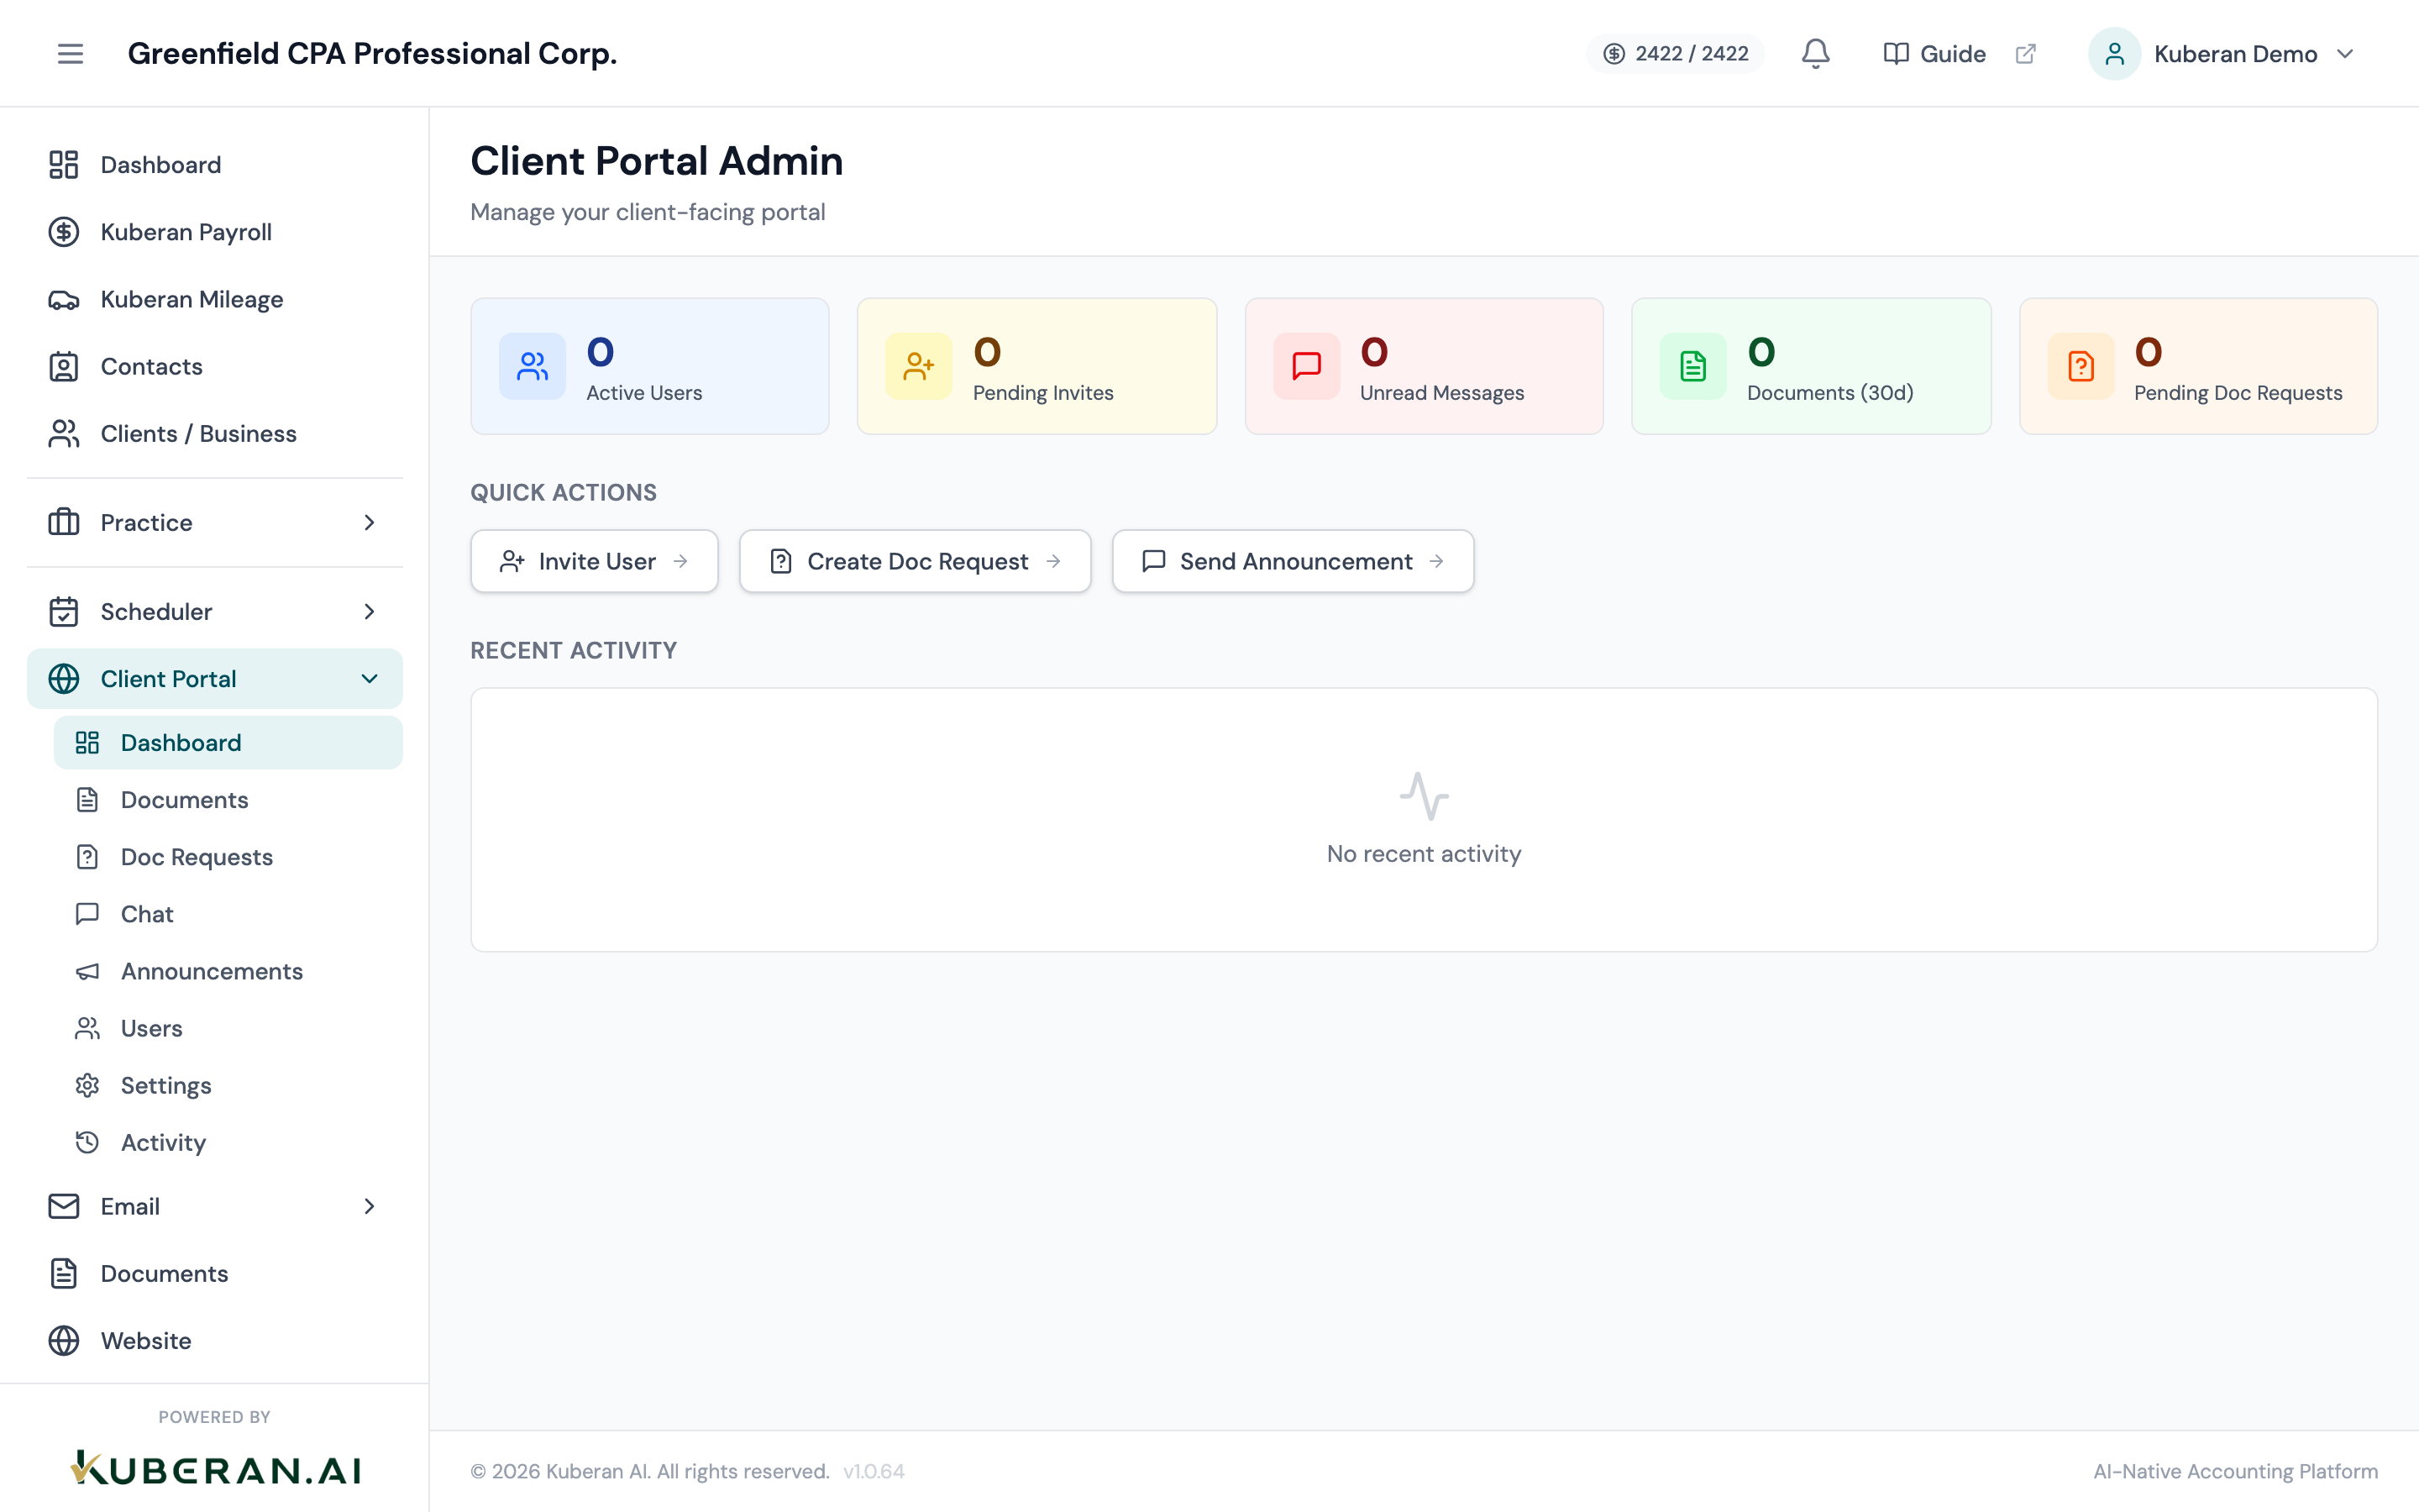Click the Email envelope icon
The image size is (2419, 1512).
pyautogui.click(x=64, y=1206)
